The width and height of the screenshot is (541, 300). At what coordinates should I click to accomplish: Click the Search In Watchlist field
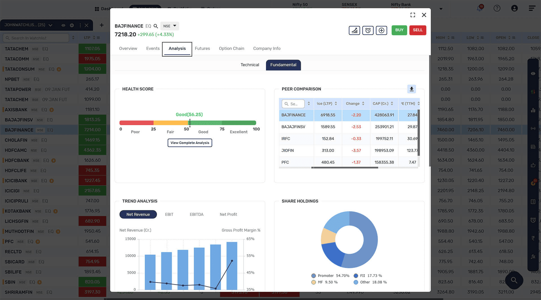tap(36, 38)
